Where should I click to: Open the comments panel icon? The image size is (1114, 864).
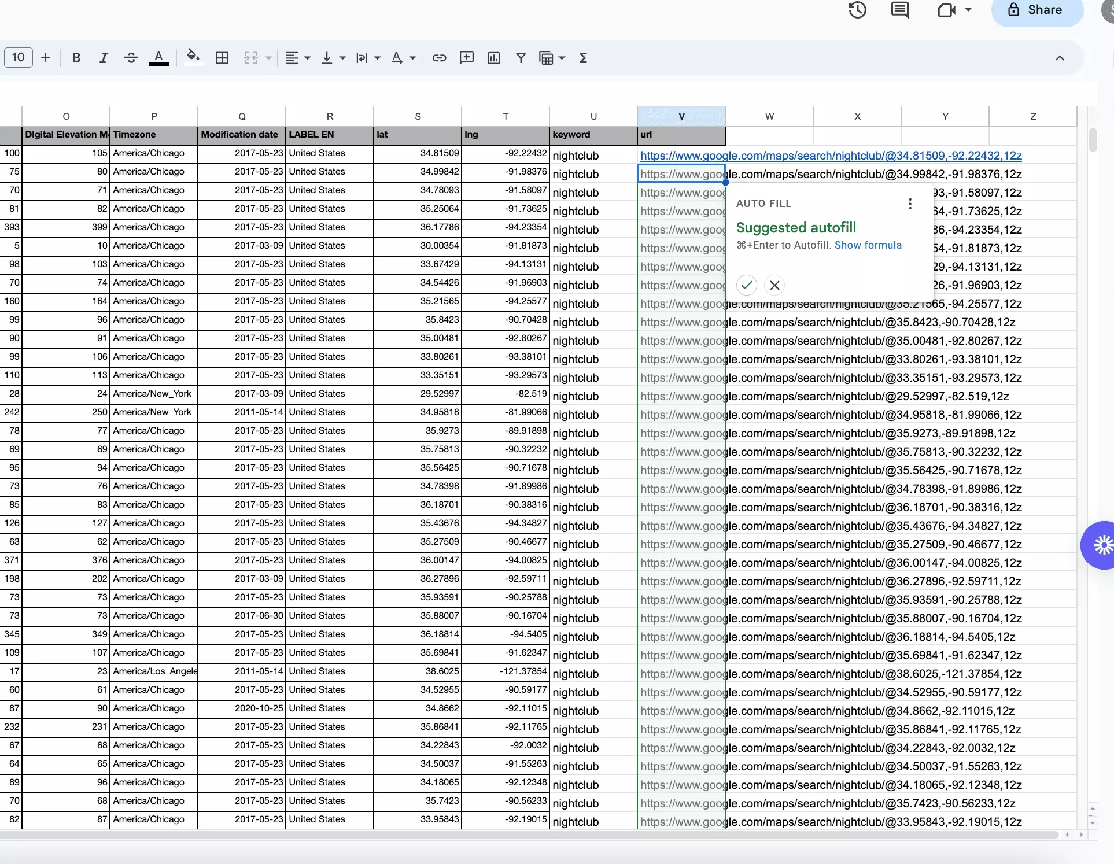click(x=899, y=10)
